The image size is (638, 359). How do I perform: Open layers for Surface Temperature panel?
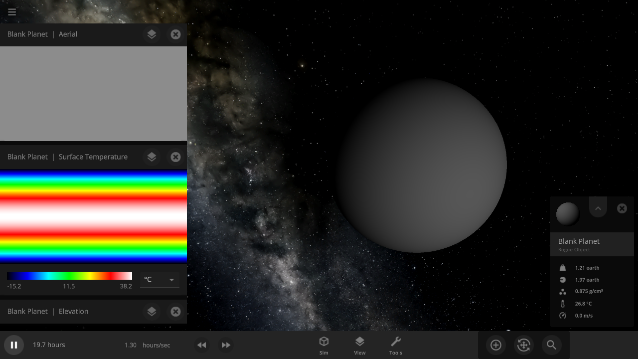point(152,157)
